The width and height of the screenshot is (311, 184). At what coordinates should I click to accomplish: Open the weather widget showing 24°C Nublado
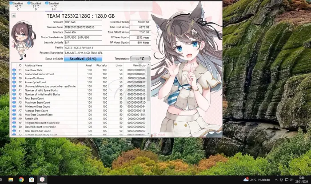coord(256,180)
